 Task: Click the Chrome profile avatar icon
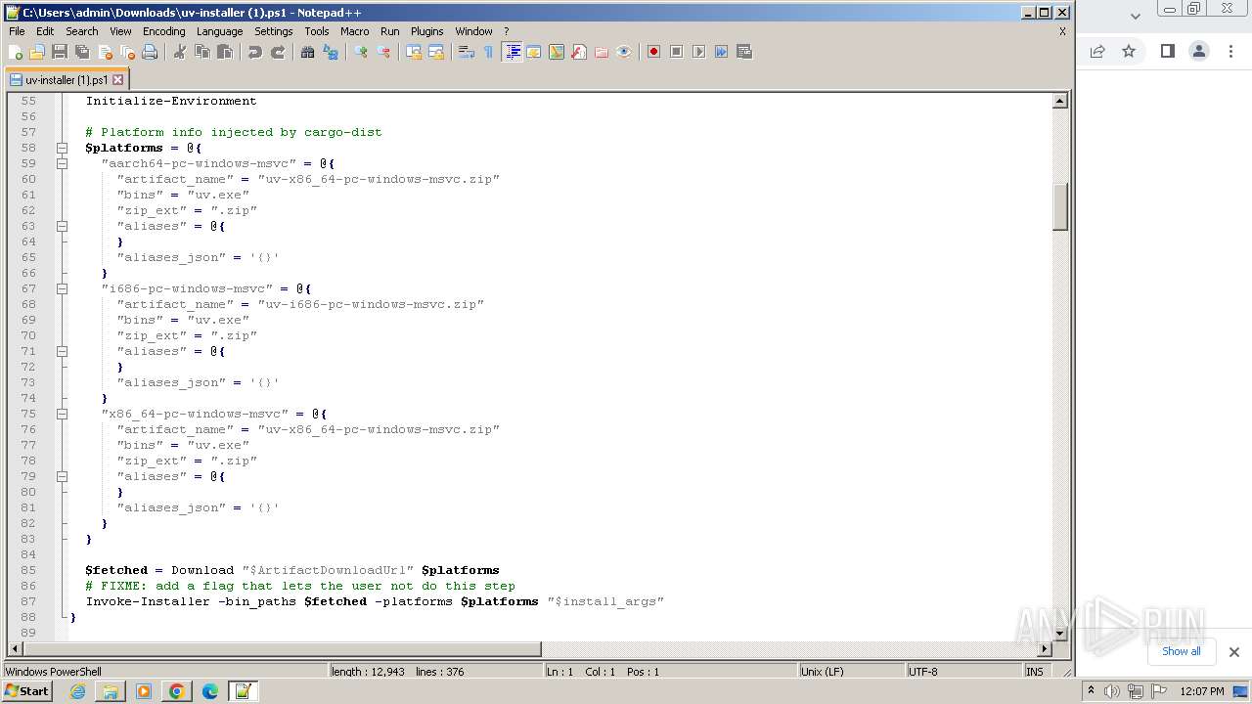[1199, 51]
